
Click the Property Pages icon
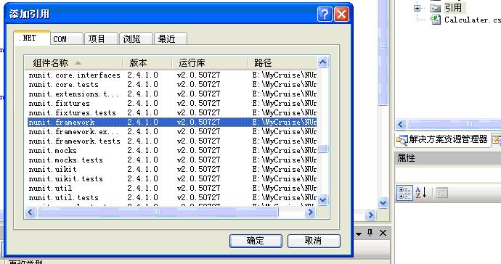[442, 193]
